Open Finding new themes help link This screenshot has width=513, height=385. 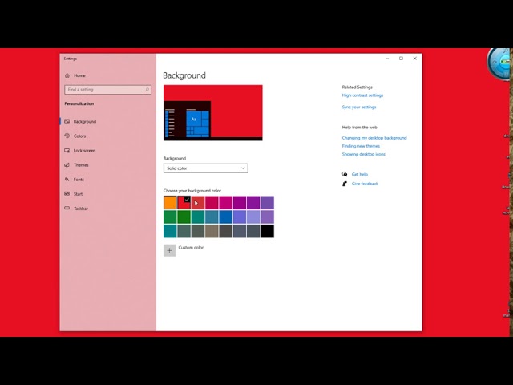[x=361, y=146]
